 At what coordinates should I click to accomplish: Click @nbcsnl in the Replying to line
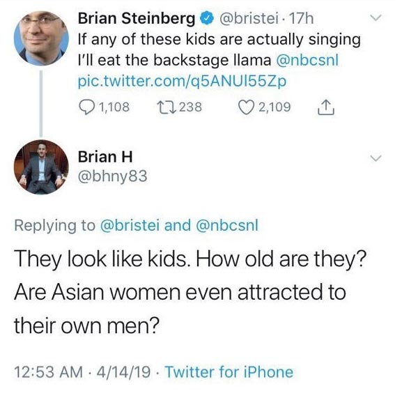click(226, 226)
